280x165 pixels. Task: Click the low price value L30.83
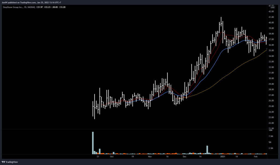55,7
